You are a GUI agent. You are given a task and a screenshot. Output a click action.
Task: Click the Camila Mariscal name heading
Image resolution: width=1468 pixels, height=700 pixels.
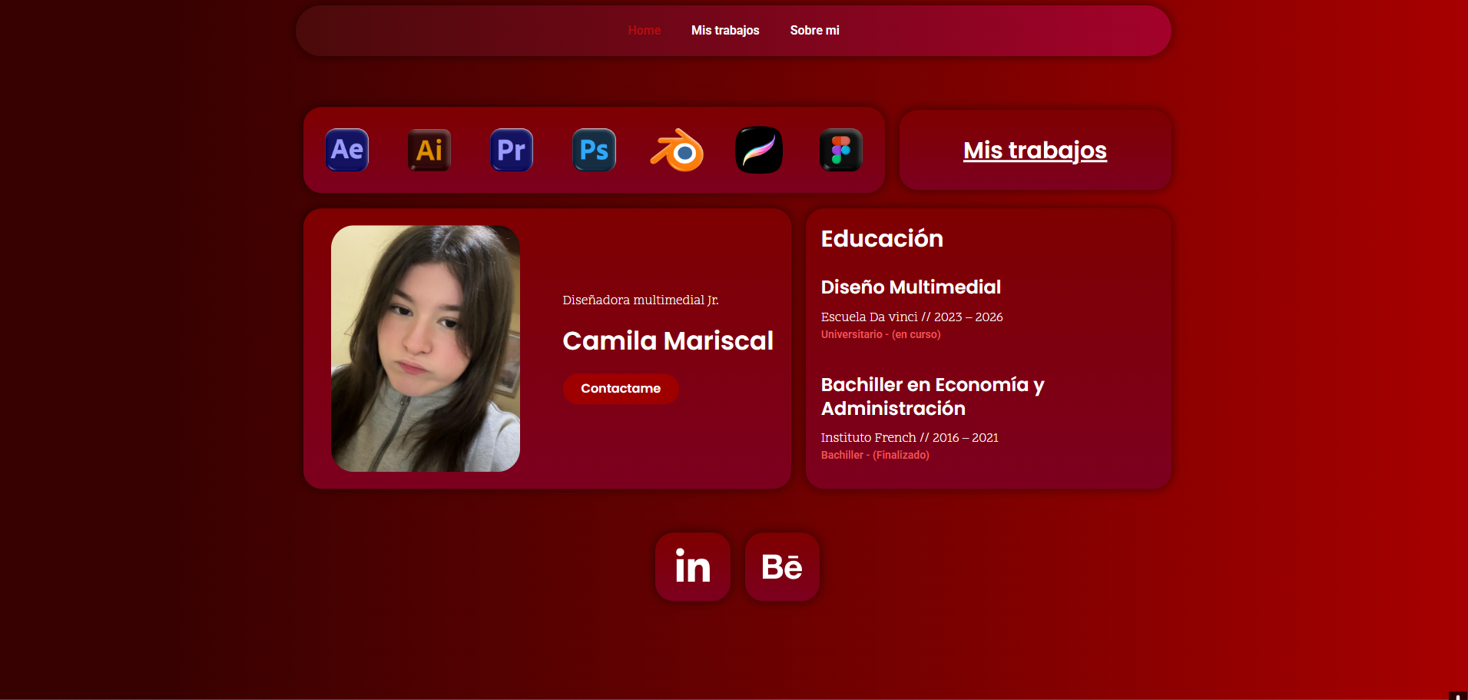668,340
